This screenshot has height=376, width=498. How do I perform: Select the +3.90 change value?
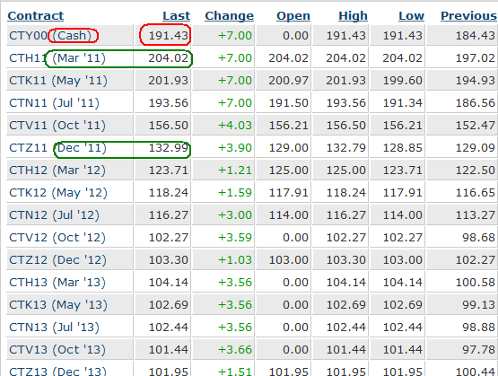click(x=235, y=148)
